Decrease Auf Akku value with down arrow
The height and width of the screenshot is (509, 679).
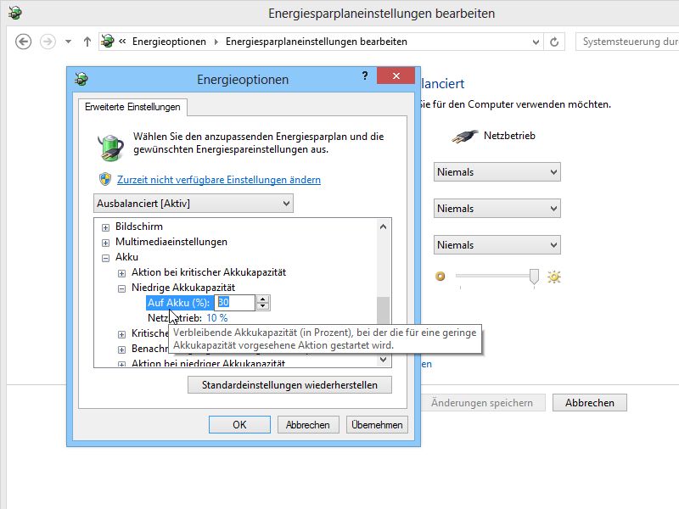tap(262, 306)
